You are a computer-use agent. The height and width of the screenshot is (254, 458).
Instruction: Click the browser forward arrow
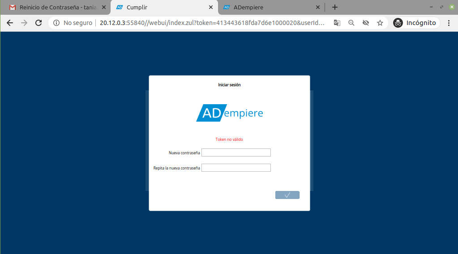[24, 23]
